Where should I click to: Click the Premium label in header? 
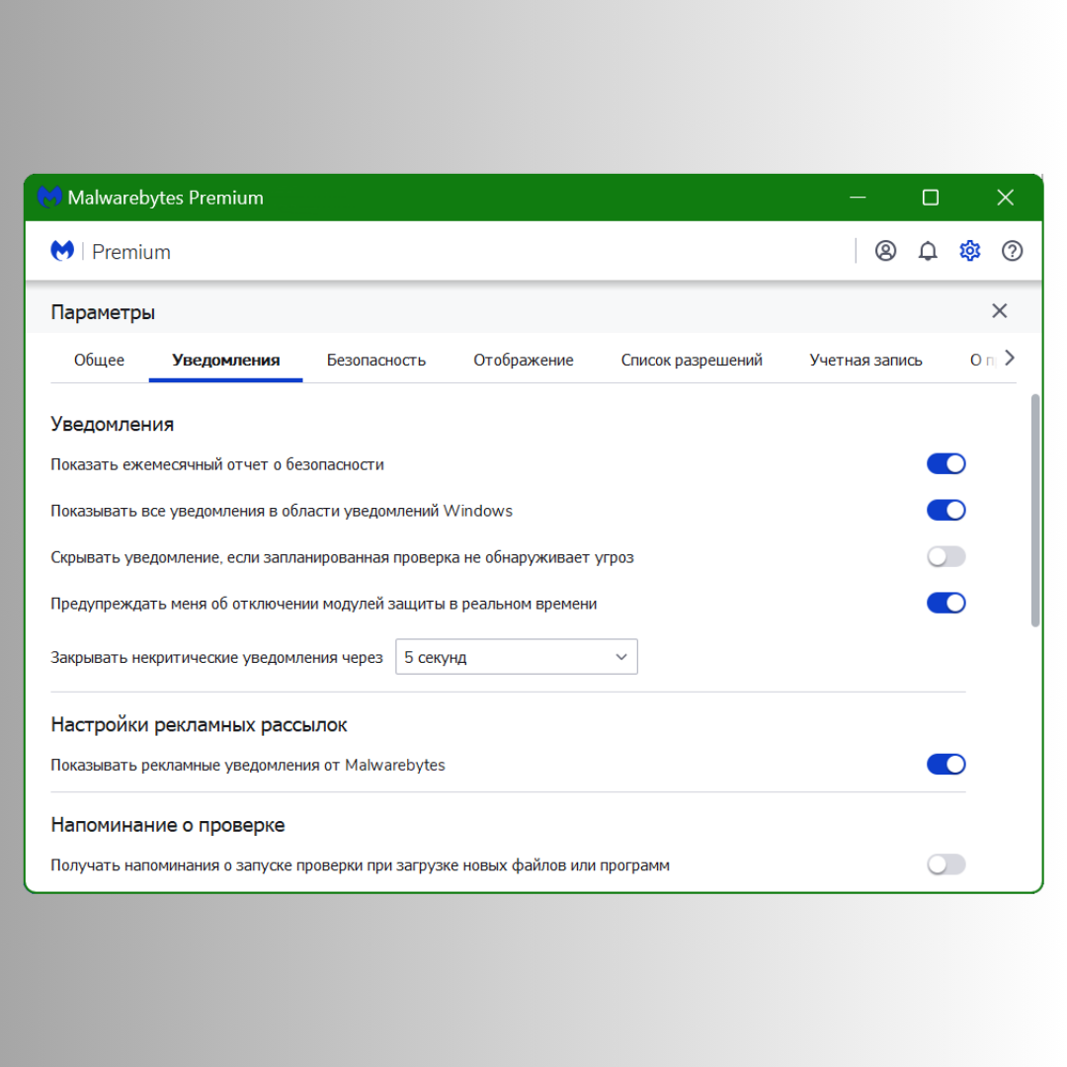coord(131,252)
